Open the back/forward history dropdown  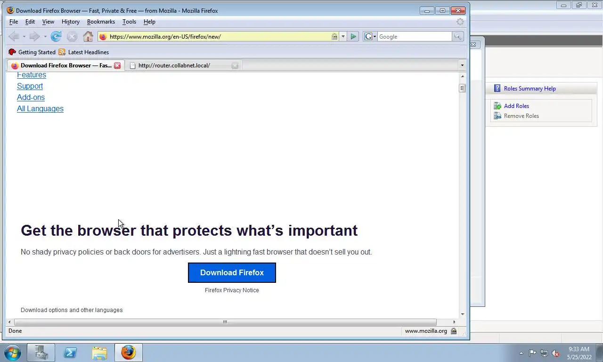click(x=45, y=36)
